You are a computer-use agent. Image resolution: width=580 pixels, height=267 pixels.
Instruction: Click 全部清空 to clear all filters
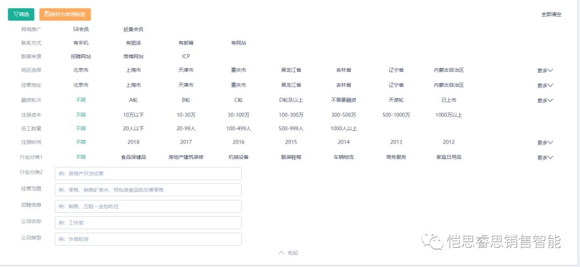click(551, 14)
